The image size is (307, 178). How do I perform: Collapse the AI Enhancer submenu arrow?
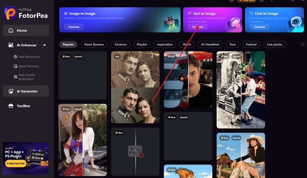pos(44,45)
